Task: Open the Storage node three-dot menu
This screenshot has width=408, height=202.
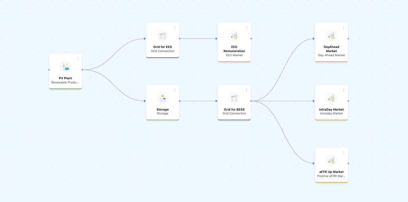Action: coord(175,90)
